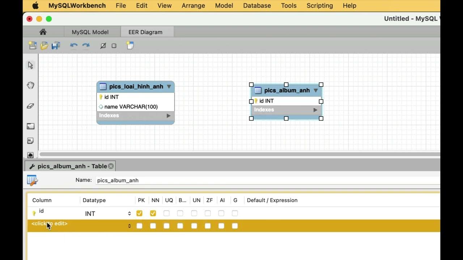Screen dimensions: 463x260
Task: Redo the last action
Action: pos(86,45)
